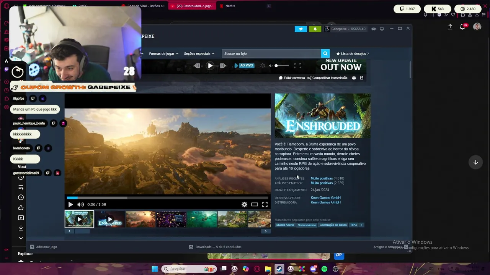Open Discord from taskbar
The width and height of the screenshot is (490, 275).
pos(314,269)
